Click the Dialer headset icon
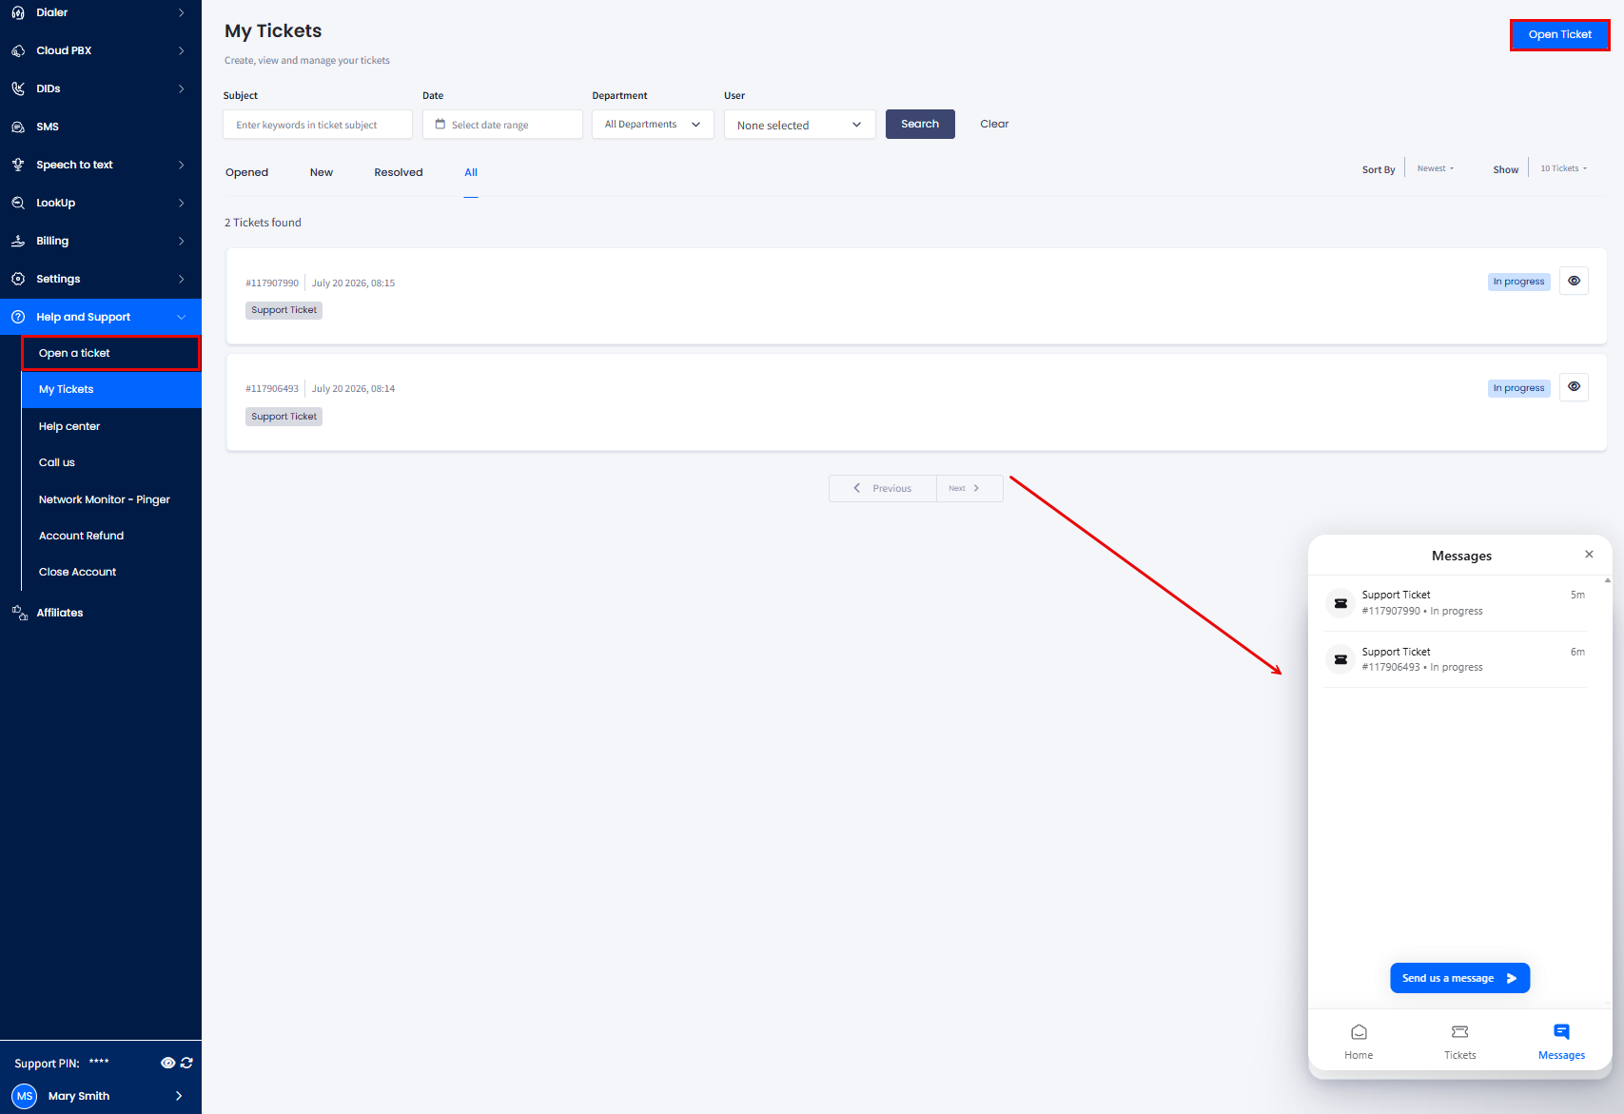 click(18, 12)
